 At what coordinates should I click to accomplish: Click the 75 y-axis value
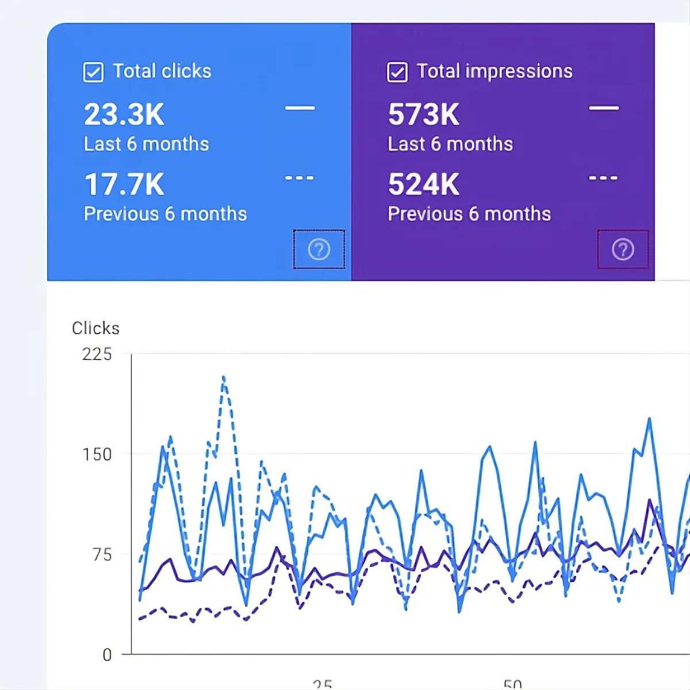tap(102, 555)
